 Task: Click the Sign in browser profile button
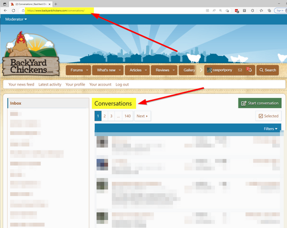(281, 11)
